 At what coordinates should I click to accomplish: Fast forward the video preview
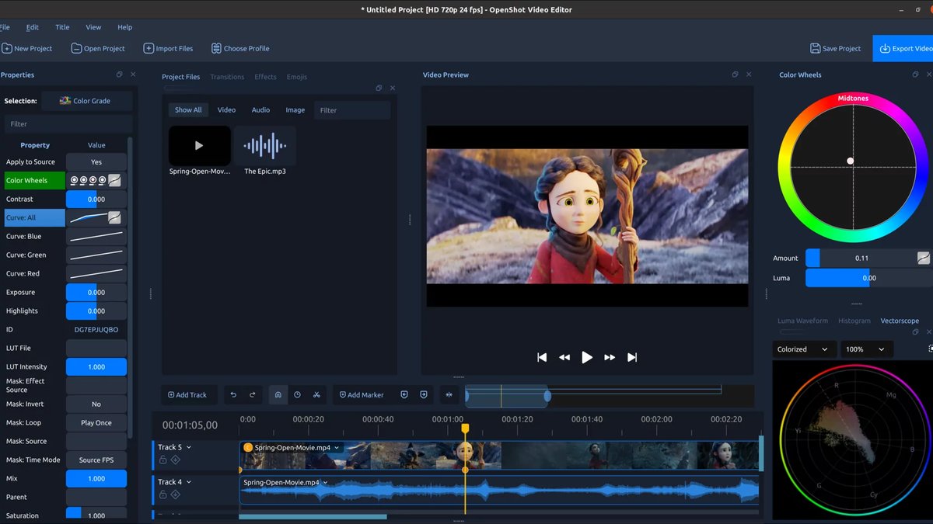click(610, 357)
